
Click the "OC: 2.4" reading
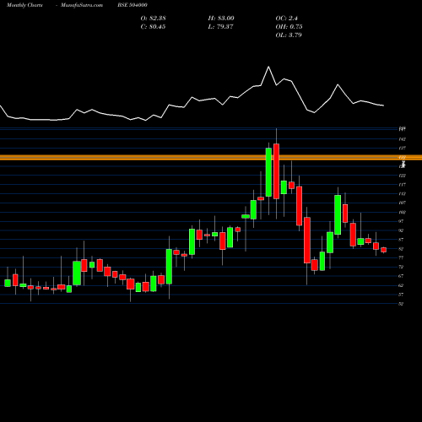[x=286, y=19]
